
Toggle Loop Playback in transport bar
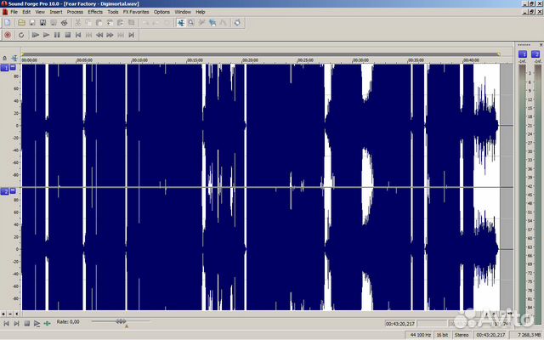(x=20, y=35)
